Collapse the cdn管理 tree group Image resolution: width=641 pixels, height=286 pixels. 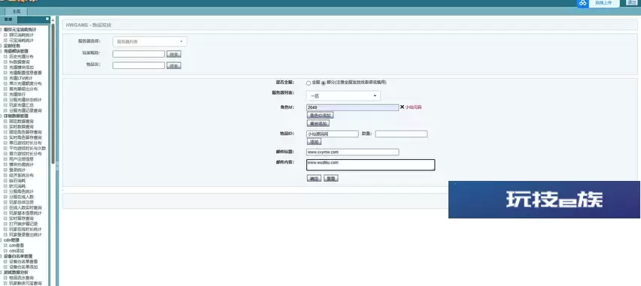coord(2,240)
